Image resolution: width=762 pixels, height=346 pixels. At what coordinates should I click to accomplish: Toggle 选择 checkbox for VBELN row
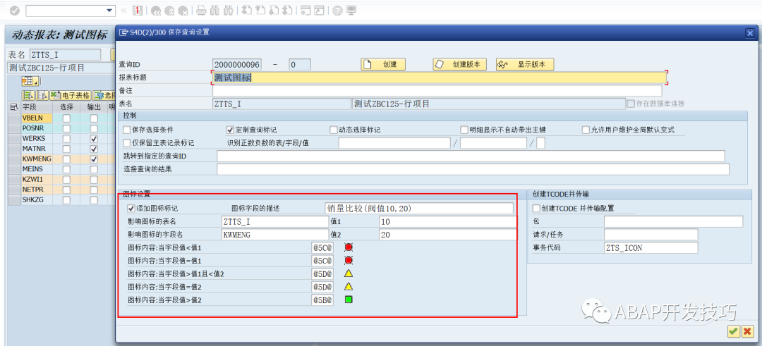pyautogui.click(x=66, y=118)
